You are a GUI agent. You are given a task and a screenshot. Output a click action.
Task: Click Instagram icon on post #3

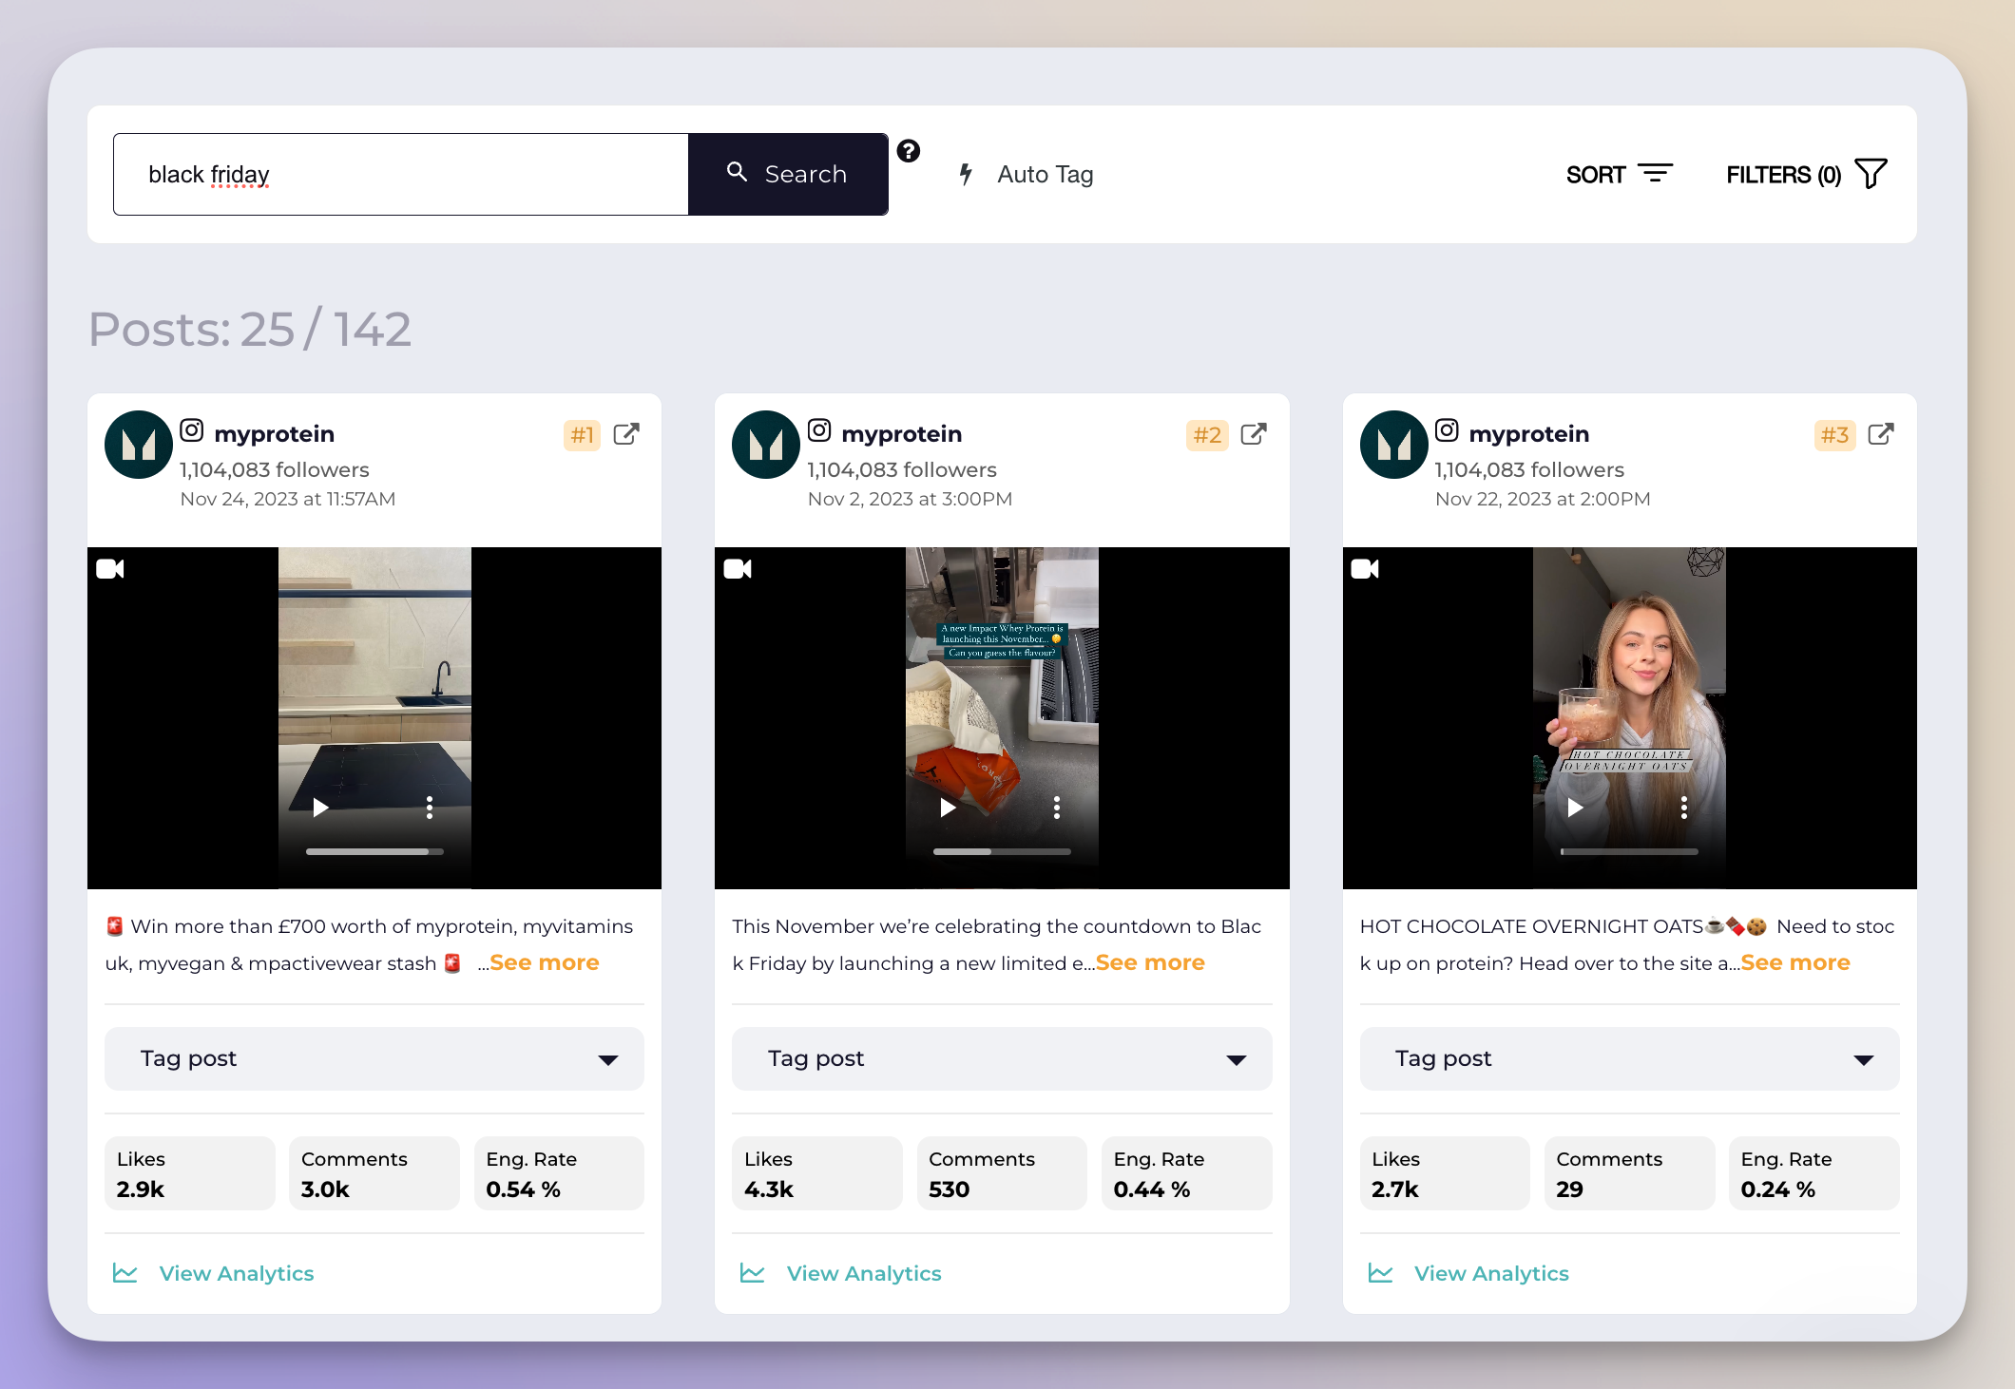1447,430
